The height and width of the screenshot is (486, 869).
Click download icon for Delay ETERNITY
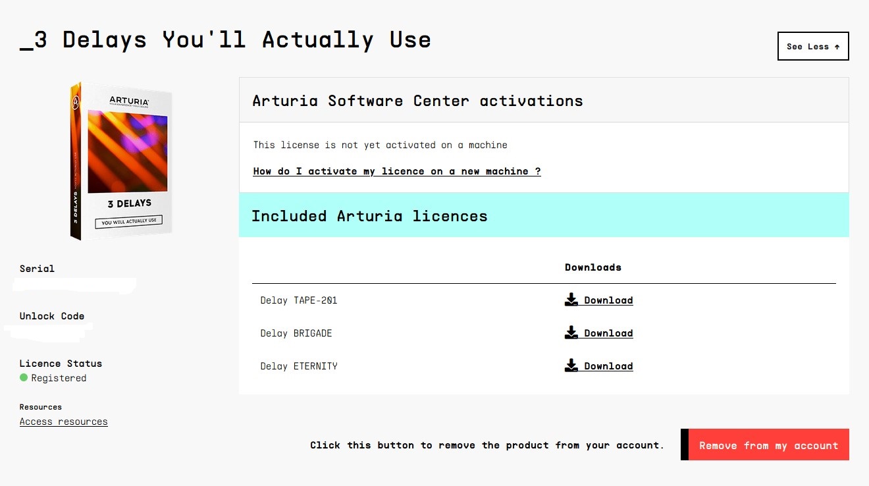(x=571, y=366)
